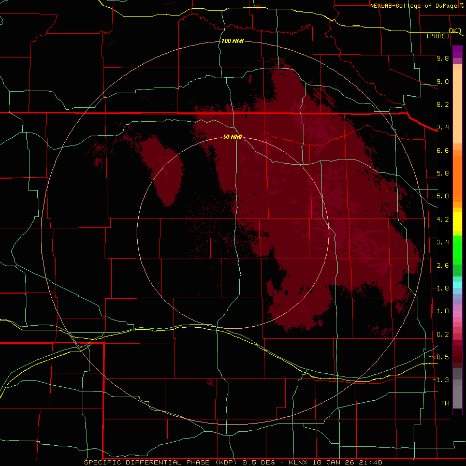The height and width of the screenshot is (466, 466).
Task: Click the DKD label near the legend
Action: coord(455,31)
